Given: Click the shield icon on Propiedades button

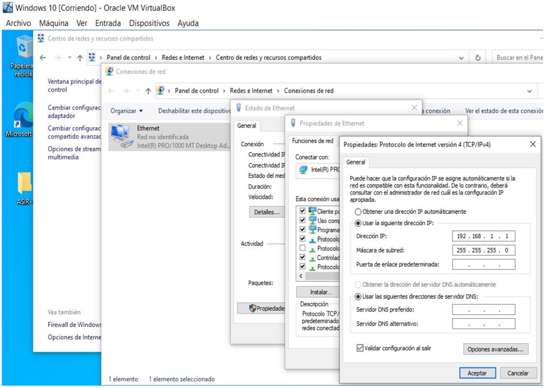Looking at the screenshot, I should point(253,308).
